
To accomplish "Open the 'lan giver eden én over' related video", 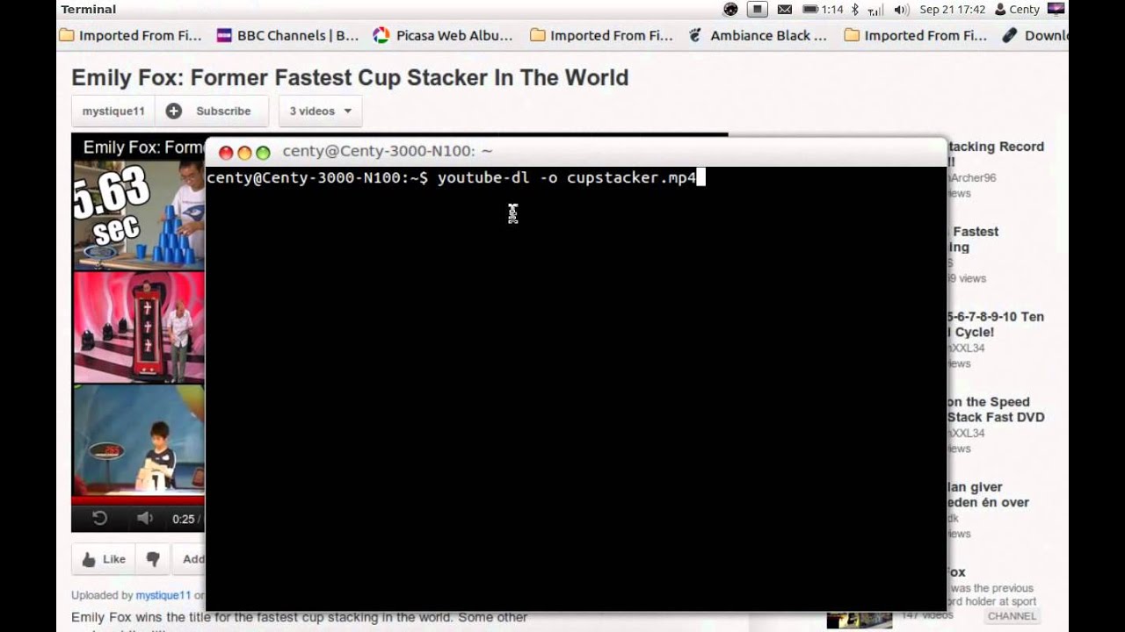I will (x=988, y=495).
